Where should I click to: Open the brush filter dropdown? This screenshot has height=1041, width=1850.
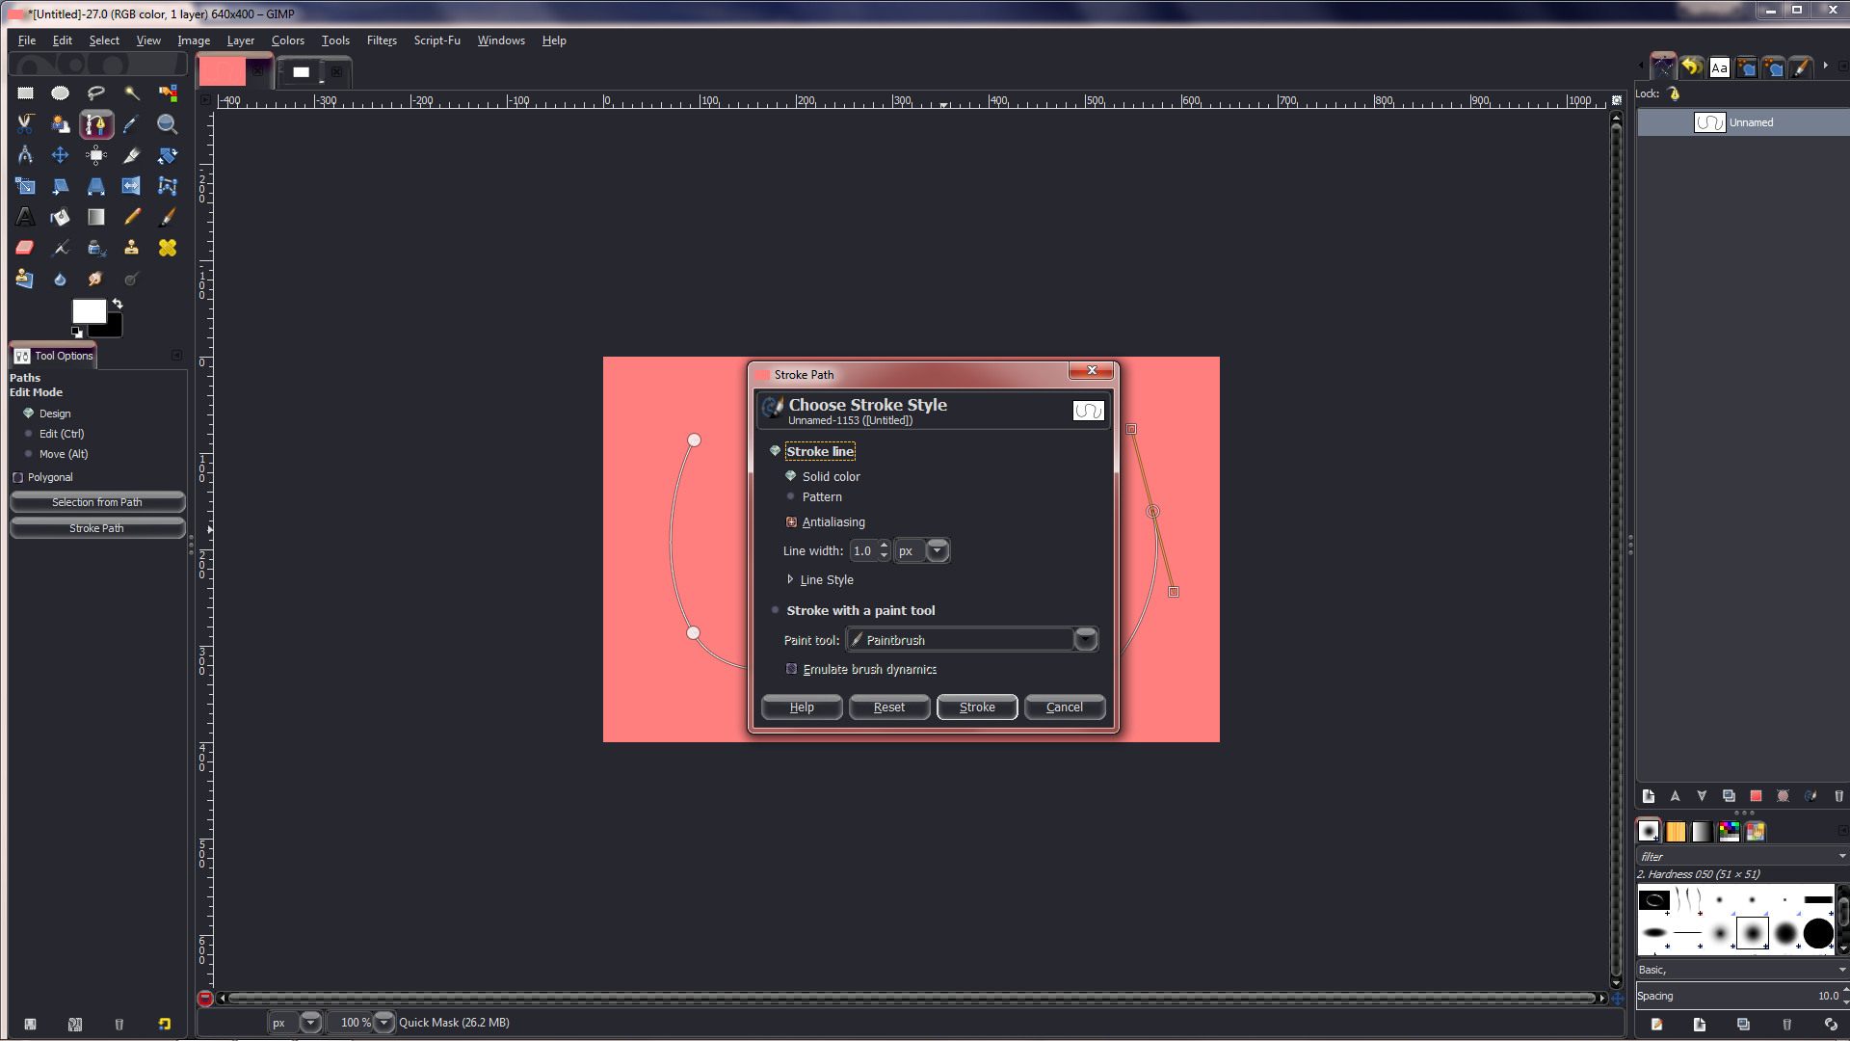(x=1841, y=856)
